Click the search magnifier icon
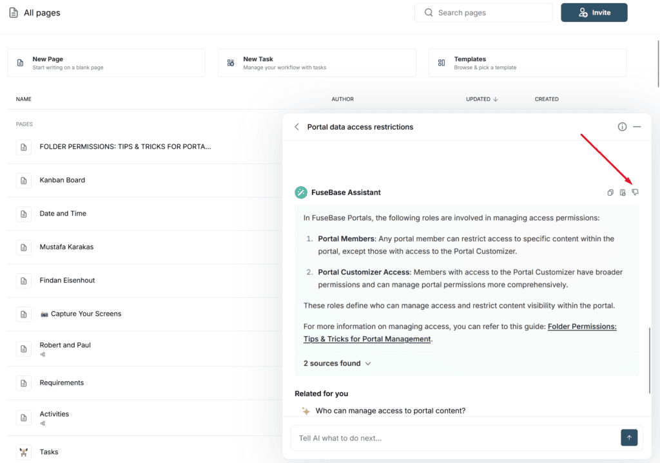 pos(429,13)
